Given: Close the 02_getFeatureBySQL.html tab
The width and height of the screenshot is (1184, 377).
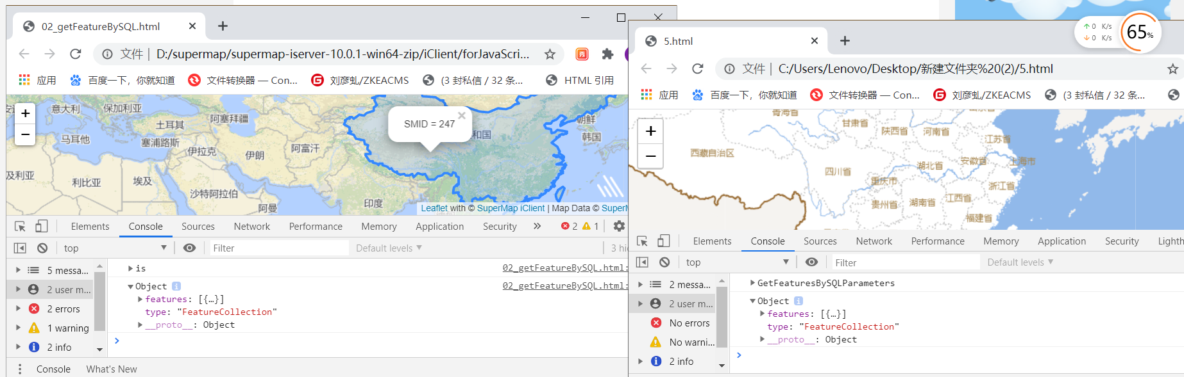Looking at the screenshot, I should 192,26.
